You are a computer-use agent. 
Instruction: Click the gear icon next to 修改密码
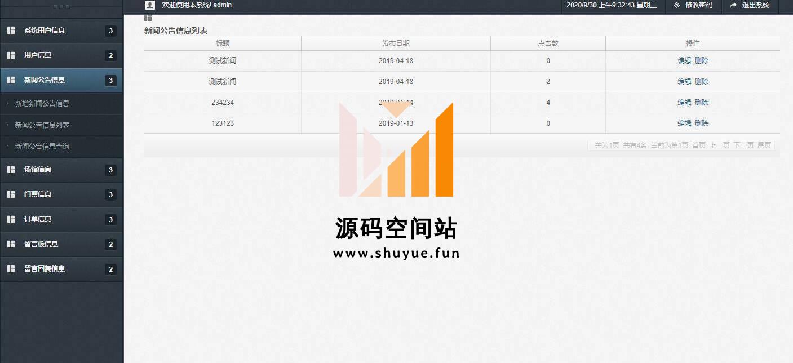tap(677, 5)
